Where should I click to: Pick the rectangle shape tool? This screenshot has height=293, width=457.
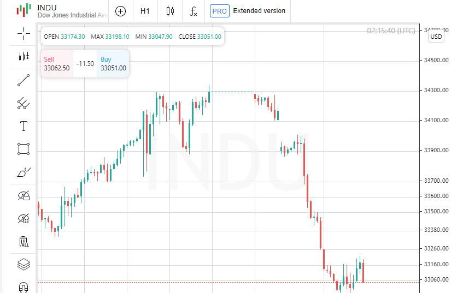pyautogui.click(x=24, y=149)
